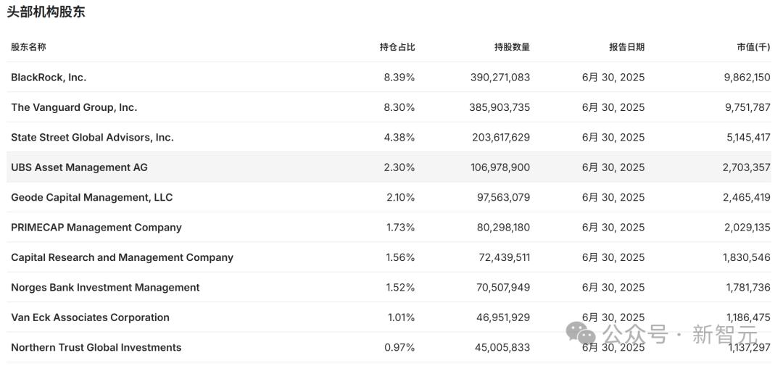Select BlackRock's 8.39% holding percentage cell

point(399,78)
